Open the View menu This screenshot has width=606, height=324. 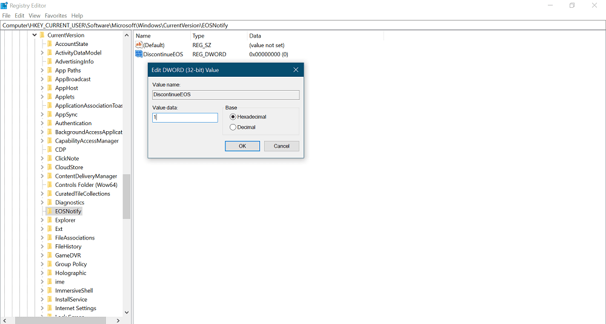point(35,16)
